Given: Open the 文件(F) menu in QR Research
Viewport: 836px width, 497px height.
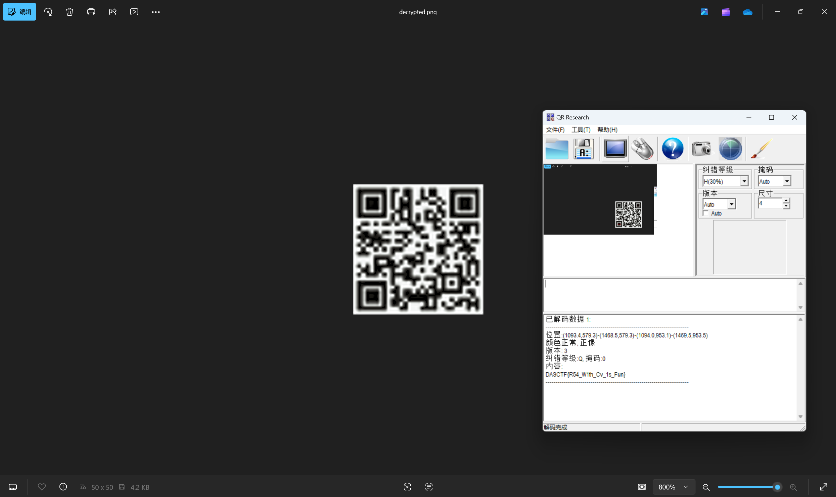Looking at the screenshot, I should pyautogui.click(x=555, y=130).
